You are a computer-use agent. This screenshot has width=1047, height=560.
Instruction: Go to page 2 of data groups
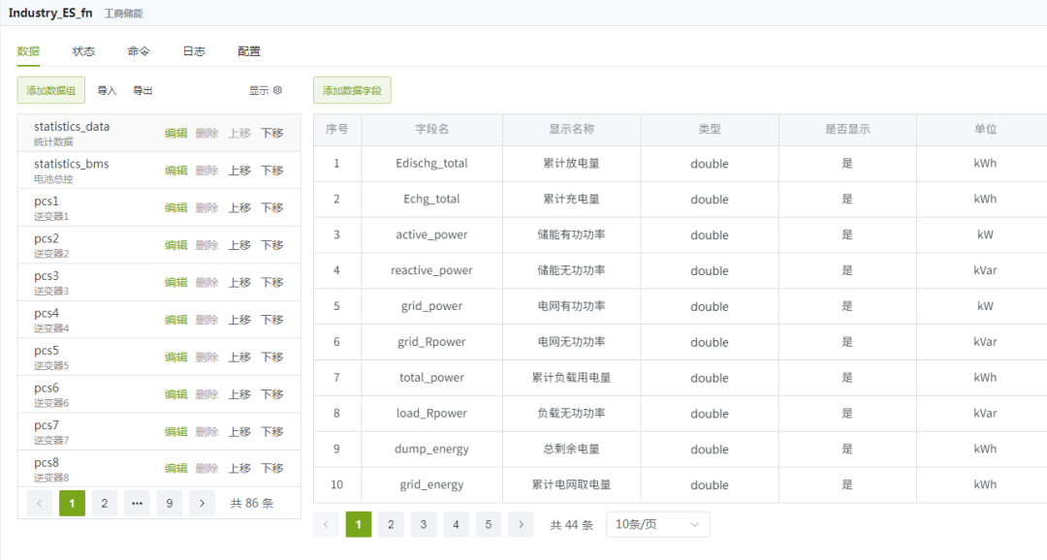click(x=104, y=503)
